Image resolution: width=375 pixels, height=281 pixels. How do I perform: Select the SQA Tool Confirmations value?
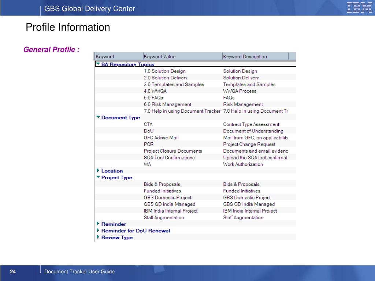pyautogui.click(x=169, y=158)
